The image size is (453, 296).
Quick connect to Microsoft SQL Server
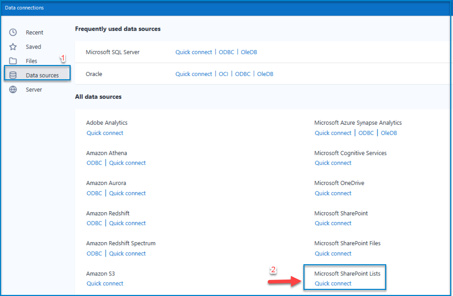(x=194, y=52)
